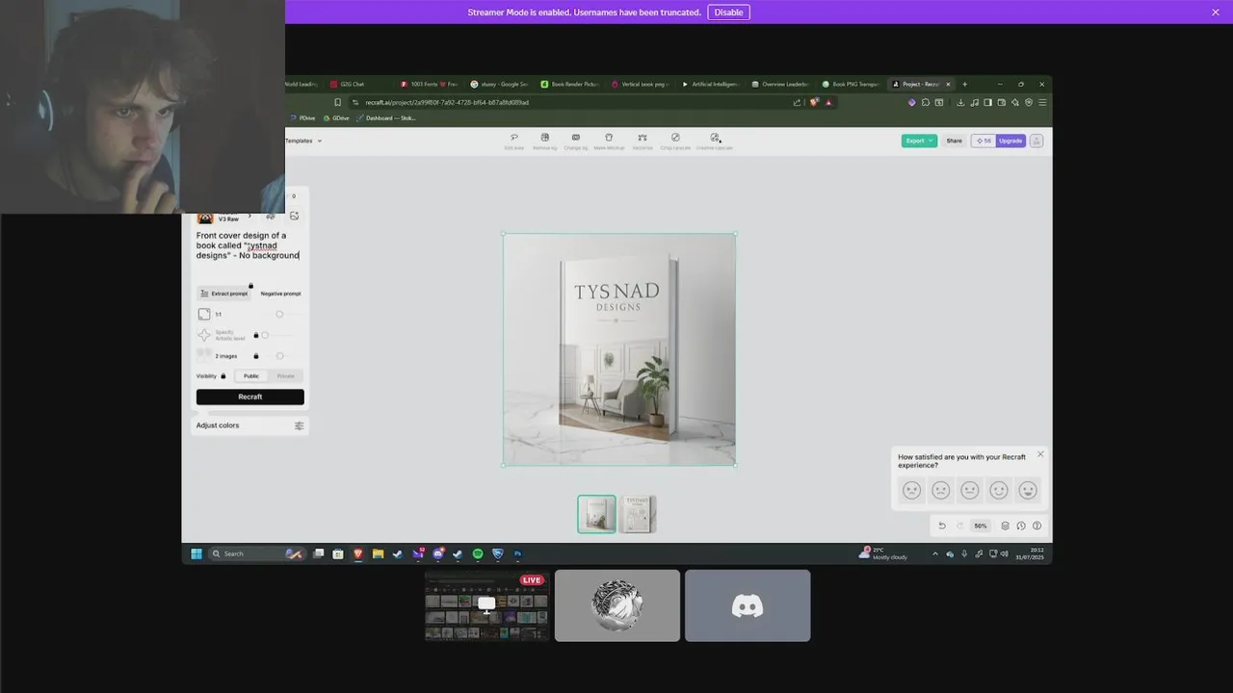Rate the experience with the slightly sad face

click(x=941, y=490)
